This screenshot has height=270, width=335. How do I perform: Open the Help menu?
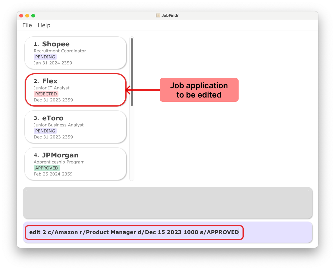point(44,25)
